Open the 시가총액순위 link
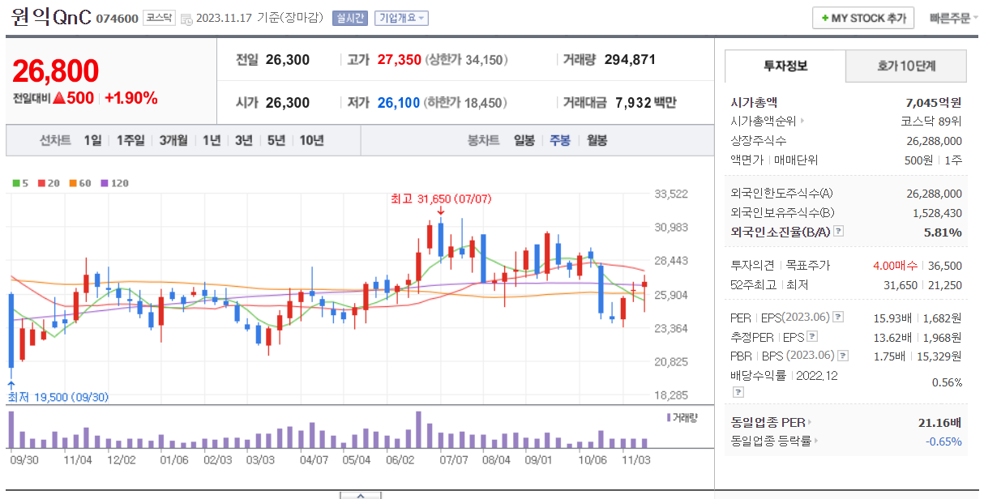 click(x=764, y=122)
